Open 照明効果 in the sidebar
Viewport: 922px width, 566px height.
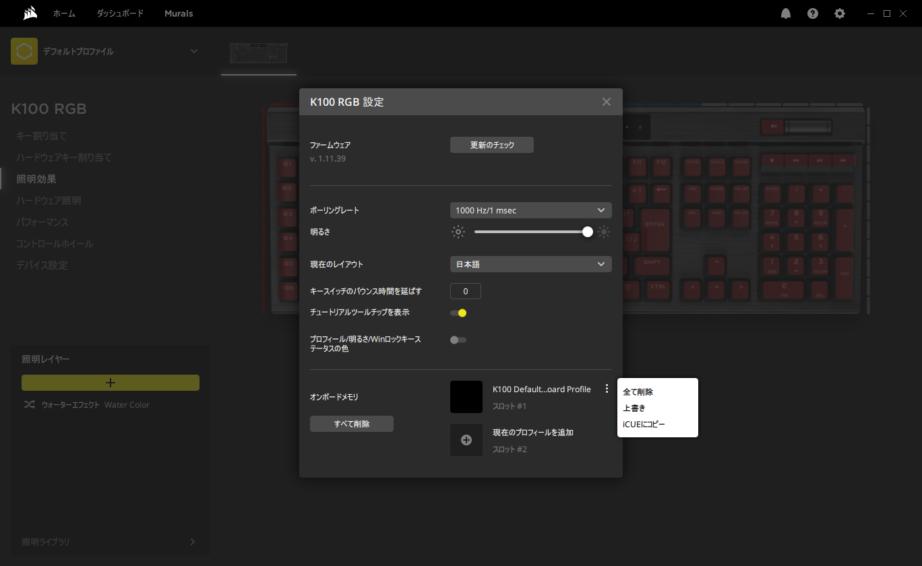36,179
